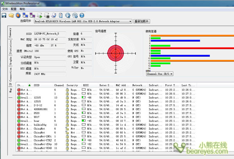The width and height of the screenshot is (234, 159).
Task: Click the red signal strength target graphic
Action: click(x=115, y=53)
